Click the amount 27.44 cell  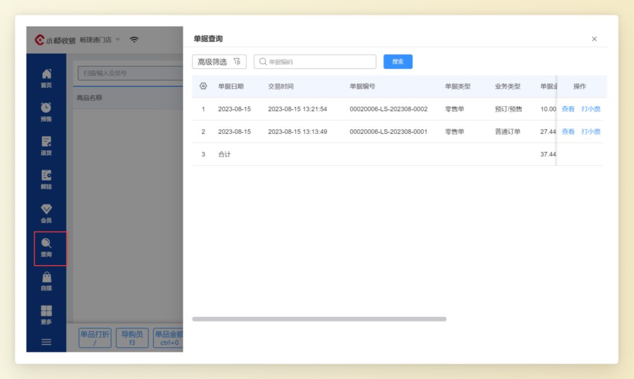(x=548, y=132)
